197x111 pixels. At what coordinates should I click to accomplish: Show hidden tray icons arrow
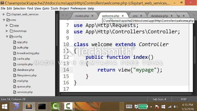click(151, 107)
